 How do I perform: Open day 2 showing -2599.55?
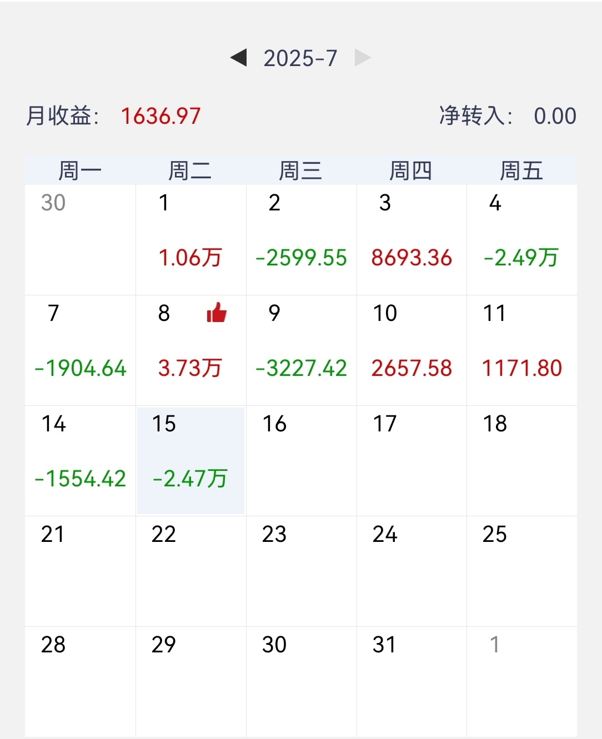click(301, 240)
